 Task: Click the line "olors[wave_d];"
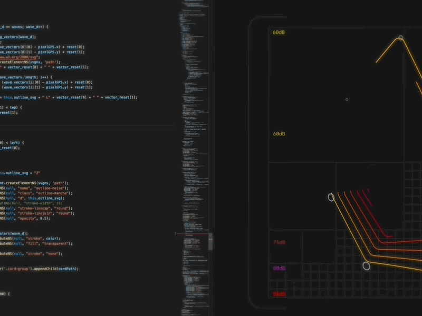point(14,233)
